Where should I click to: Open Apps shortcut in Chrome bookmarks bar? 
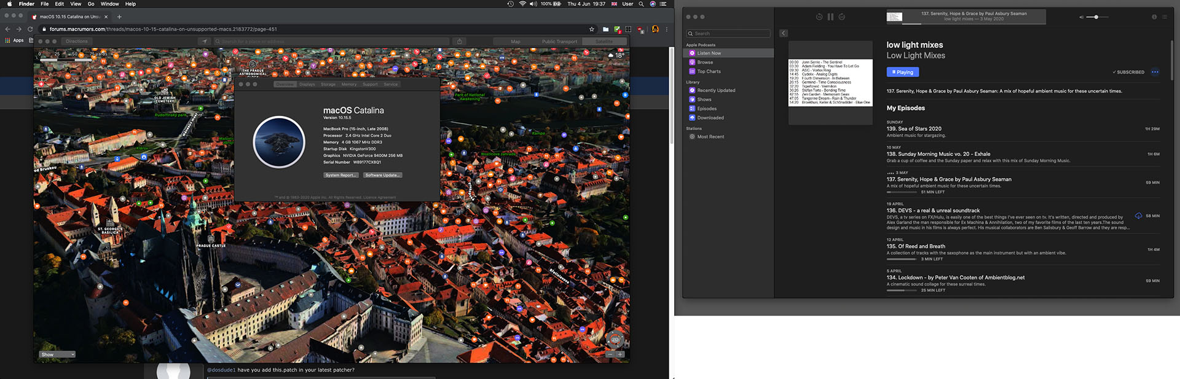(14, 41)
